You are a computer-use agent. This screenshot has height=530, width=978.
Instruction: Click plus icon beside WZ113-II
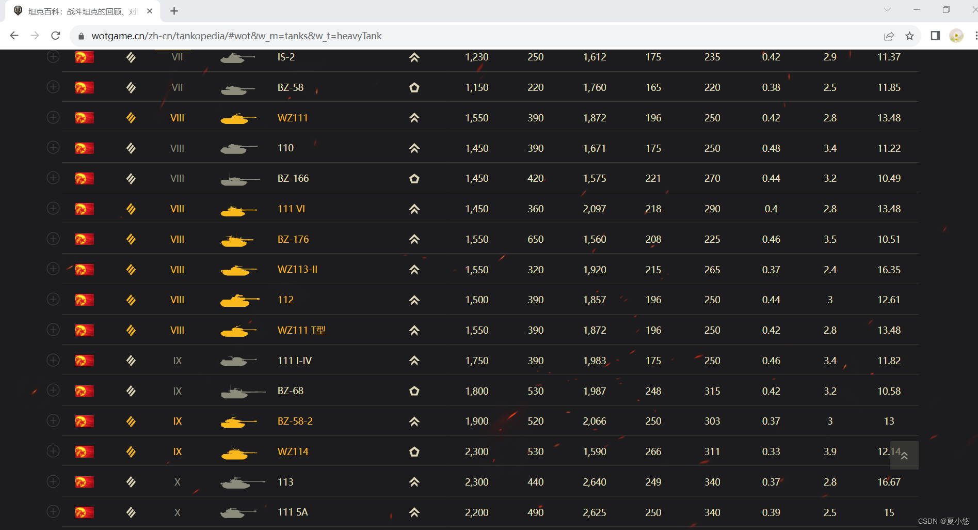point(53,269)
